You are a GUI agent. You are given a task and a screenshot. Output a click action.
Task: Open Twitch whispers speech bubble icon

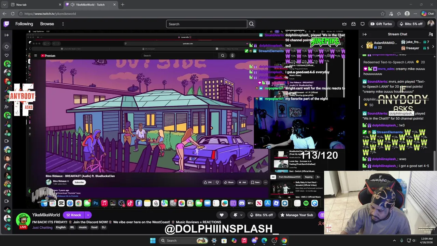[363, 24]
